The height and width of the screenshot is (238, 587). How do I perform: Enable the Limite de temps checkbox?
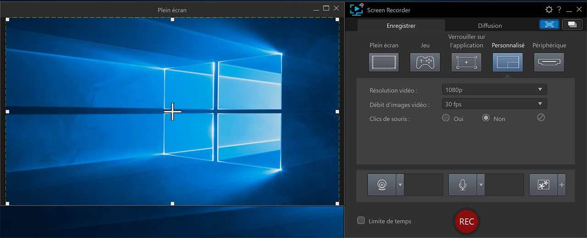pos(361,221)
